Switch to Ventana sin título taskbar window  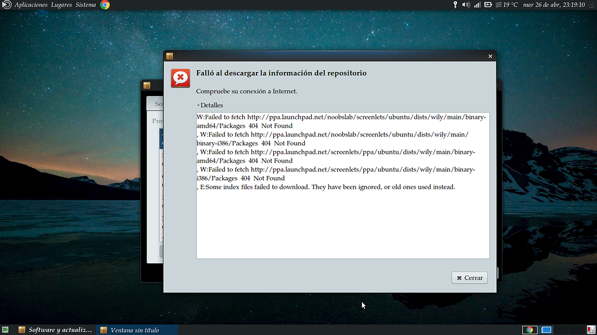click(x=129, y=330)
